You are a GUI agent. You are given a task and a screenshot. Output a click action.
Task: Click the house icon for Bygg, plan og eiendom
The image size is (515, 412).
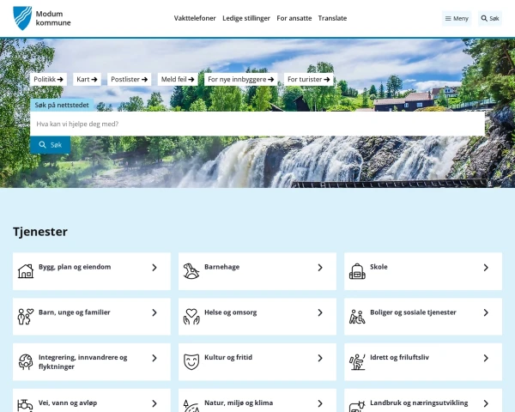pos(26,271)
